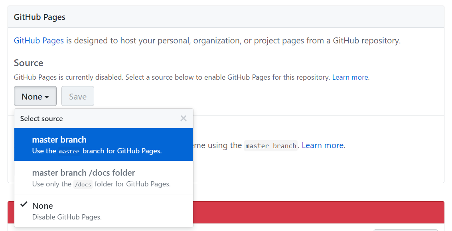Select None to disable GitHub Pages

[x=103, y=211]
